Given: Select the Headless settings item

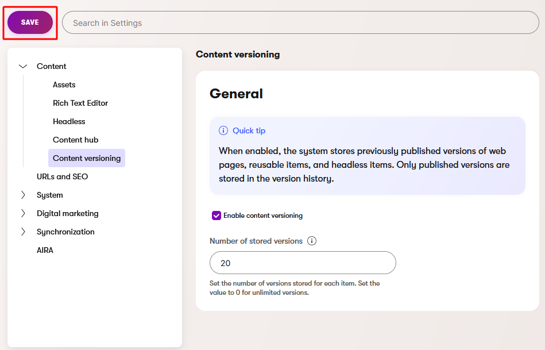Looking at the screenshot, I should tap(69, 121).
